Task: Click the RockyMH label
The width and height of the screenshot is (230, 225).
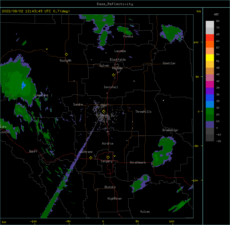Action: (x=65, y=61)
